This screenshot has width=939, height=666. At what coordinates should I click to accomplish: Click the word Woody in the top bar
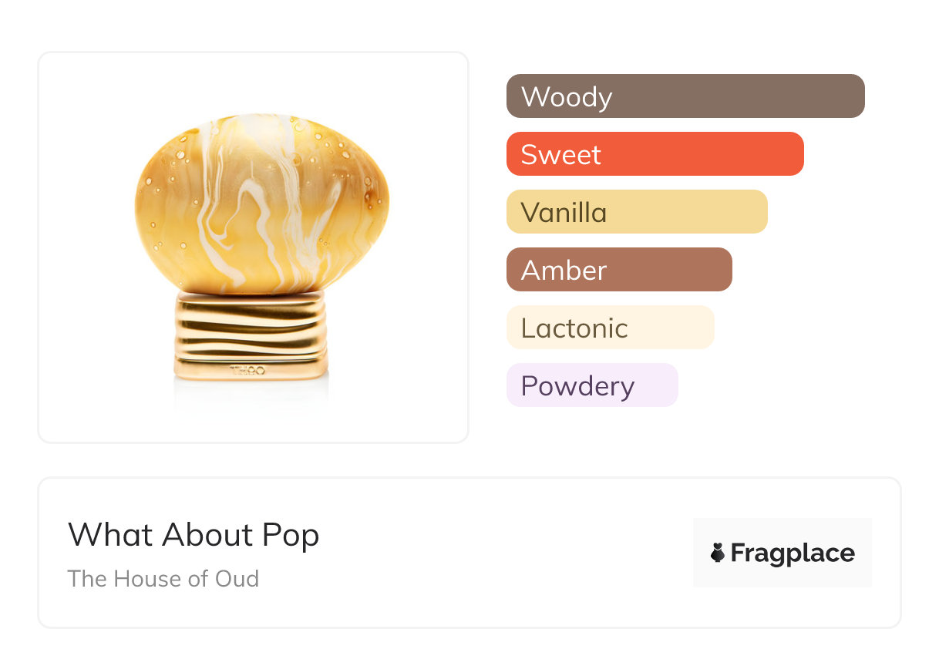(x=567, y=97)
